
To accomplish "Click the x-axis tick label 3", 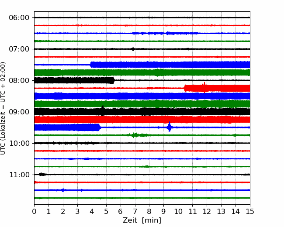I will tap(77, 211).
